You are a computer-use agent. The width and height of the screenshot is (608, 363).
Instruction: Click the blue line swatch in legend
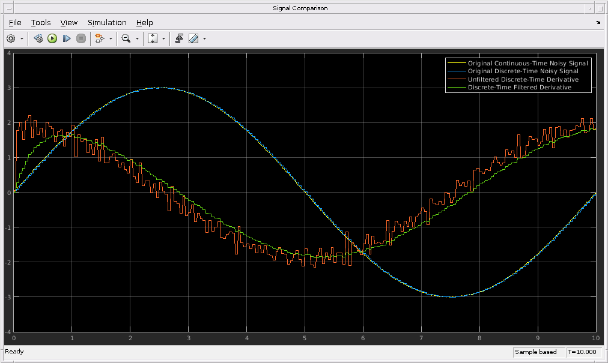[x=456, y=71]
